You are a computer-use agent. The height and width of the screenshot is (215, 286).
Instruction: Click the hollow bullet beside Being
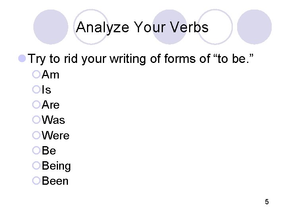[x=36, y=166]
